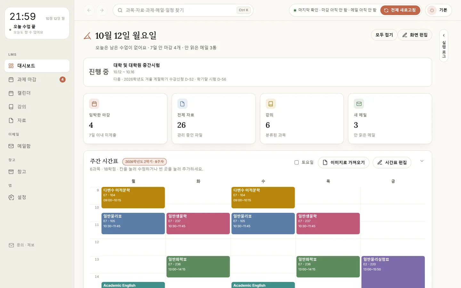461x288 pixels.
Task: Click the 대학 및 대학원 중간시험 title
Action: [137, 65]
